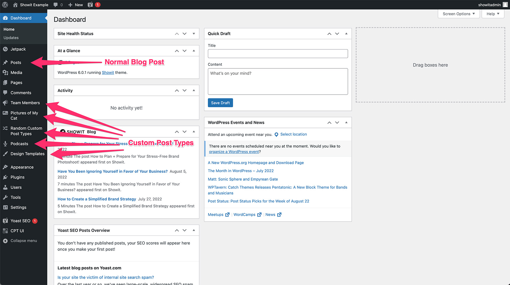The width and height of the screenshot is (510, 285).
Task: Open the New menu in the admin bar
Action: 75,4
